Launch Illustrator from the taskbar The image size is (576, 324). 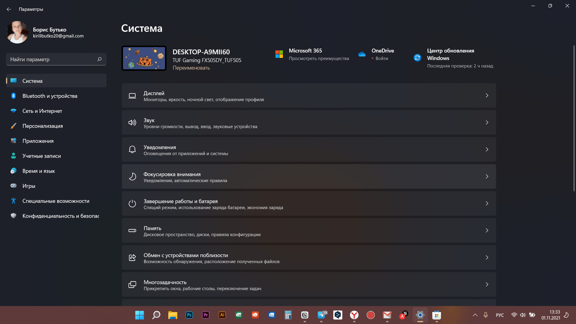pos(222,315)
